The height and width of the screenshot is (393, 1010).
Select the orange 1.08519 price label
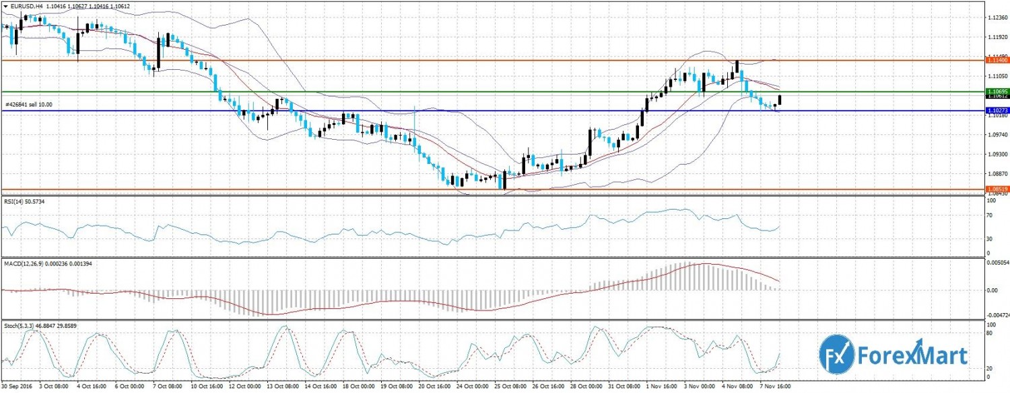pyautogui.click(x=996, y=189)
